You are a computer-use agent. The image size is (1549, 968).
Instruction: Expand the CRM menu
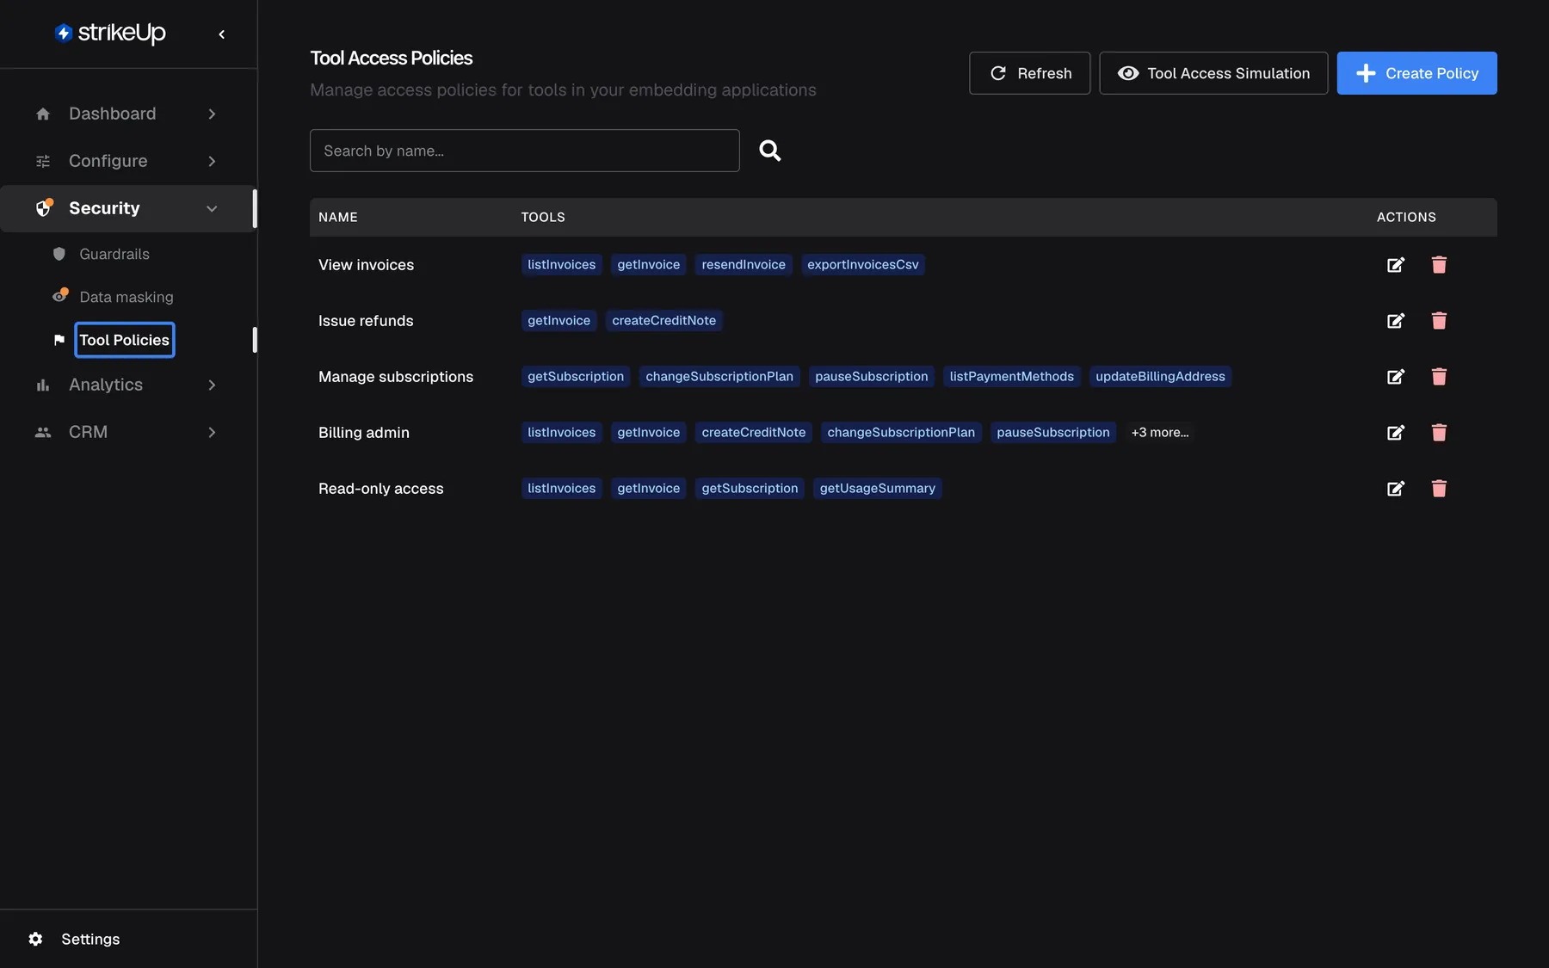coord(127,432)
